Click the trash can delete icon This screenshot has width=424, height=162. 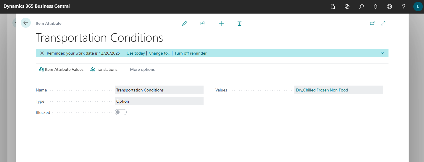tap(239, 23)
